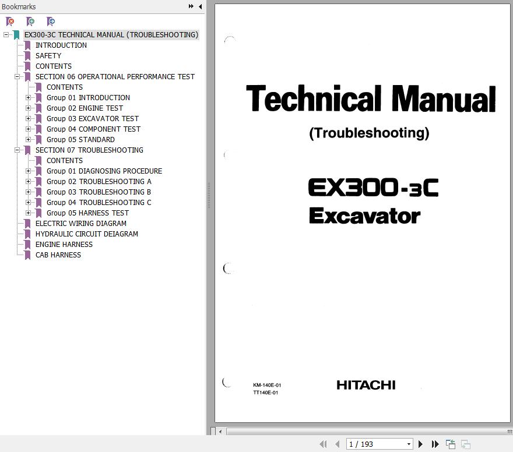Expand Group 01 DIAGNOSING PROCEDURE bookmark
513x452 pixels.
click(x=28, y=171)
